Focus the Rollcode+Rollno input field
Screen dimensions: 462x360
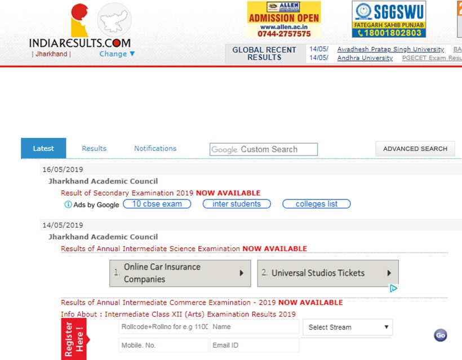point(163,327)
